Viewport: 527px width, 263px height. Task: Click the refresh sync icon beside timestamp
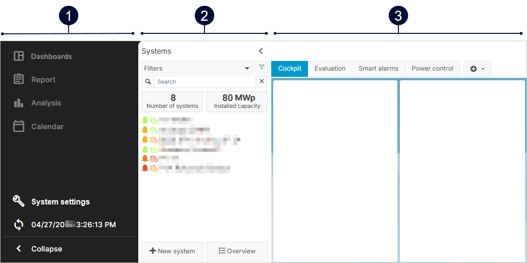tap(18, 225)
